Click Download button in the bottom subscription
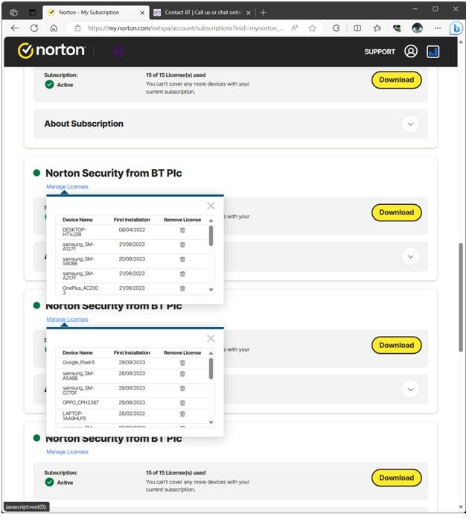 coord(396,478)
